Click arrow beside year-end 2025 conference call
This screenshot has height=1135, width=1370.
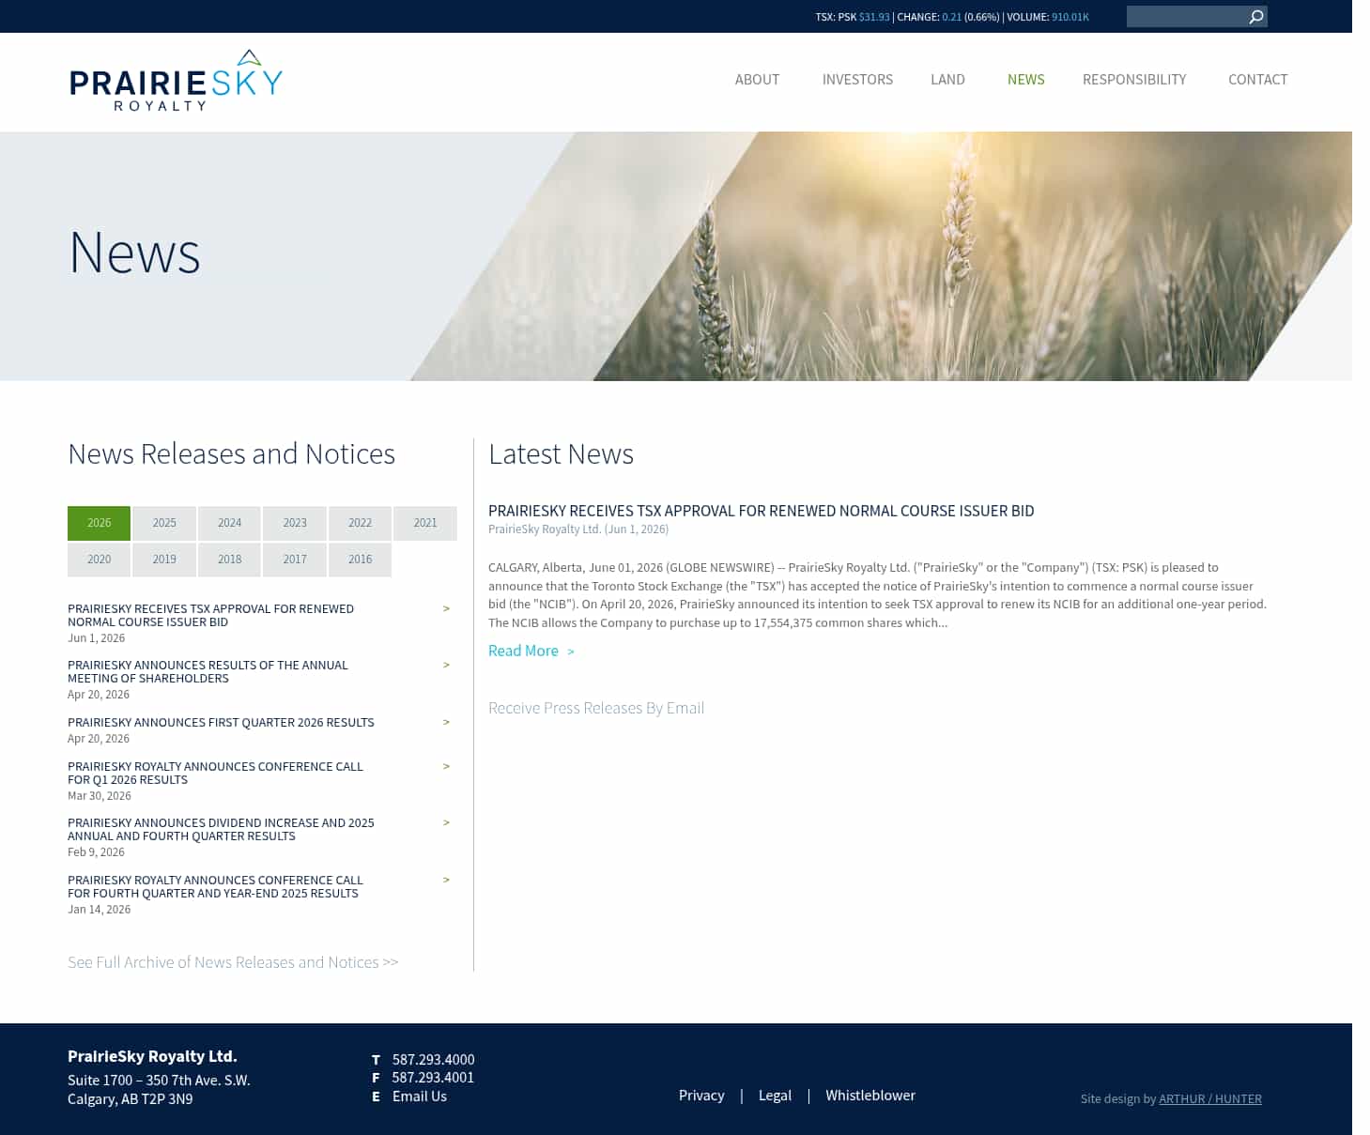click(x=446, y=880)
